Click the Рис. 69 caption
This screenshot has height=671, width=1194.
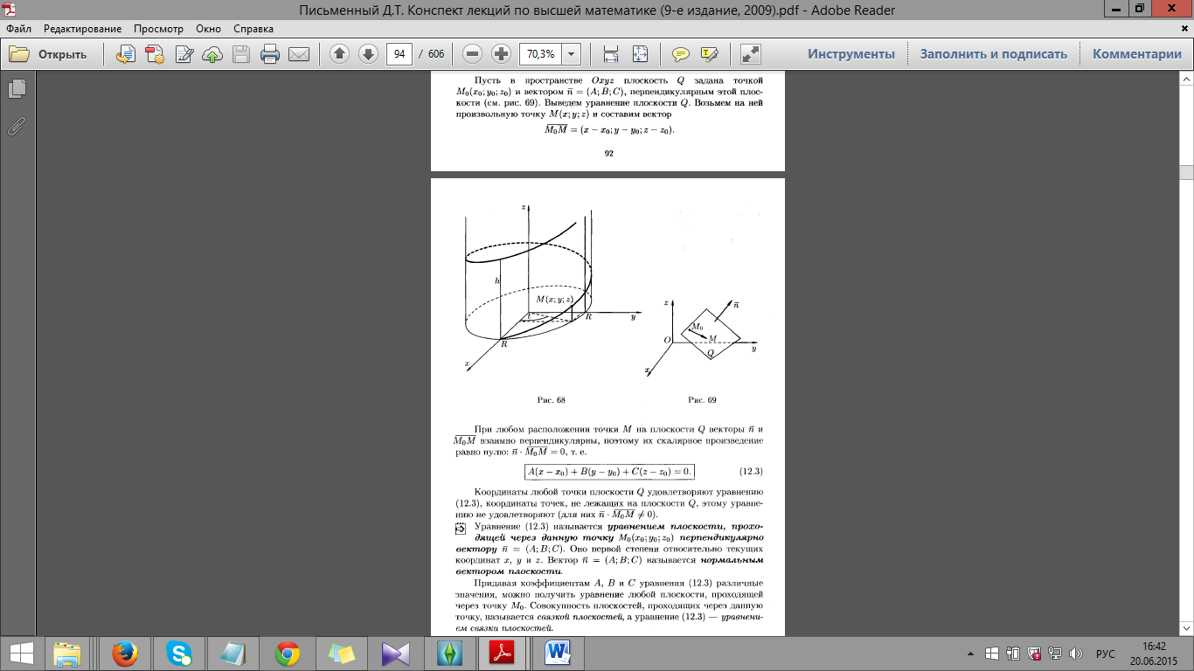pos(702,400)
